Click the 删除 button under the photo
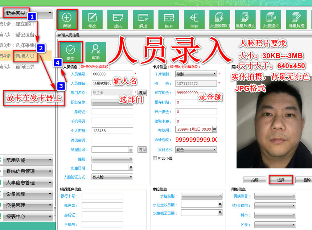This screenshot has height=230, width=312. point(304,180)
